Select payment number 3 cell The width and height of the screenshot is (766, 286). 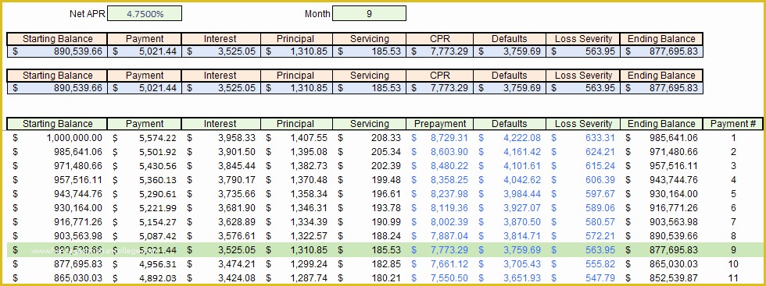733,166
